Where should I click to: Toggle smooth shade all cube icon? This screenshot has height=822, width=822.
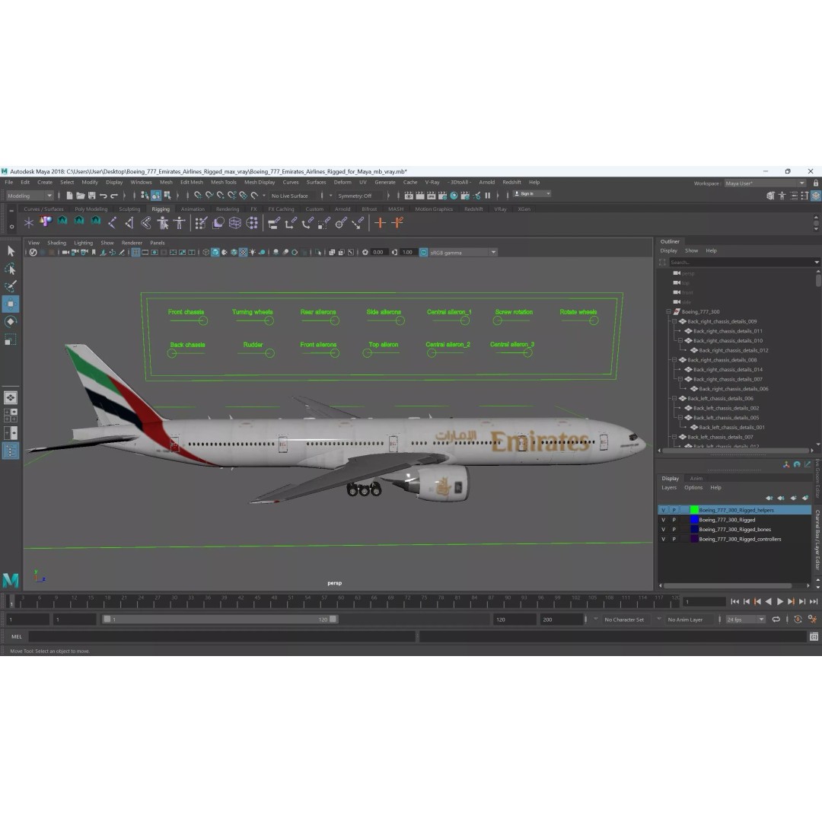coord(215,252)
